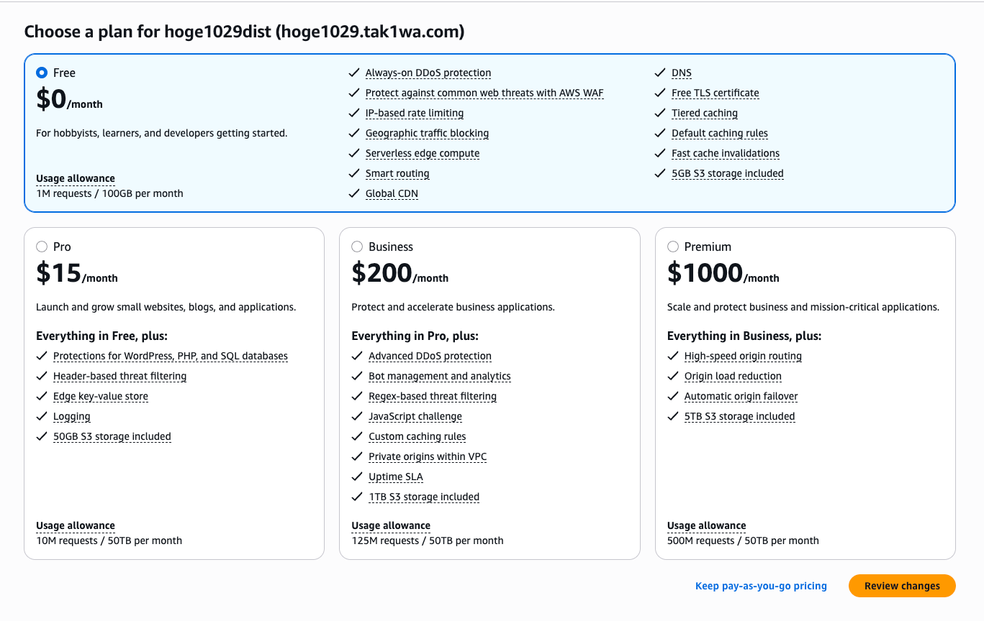This screenshot has width=984, height=621.
Task: Select the Free plan radio button
Action: pos(42,73)
